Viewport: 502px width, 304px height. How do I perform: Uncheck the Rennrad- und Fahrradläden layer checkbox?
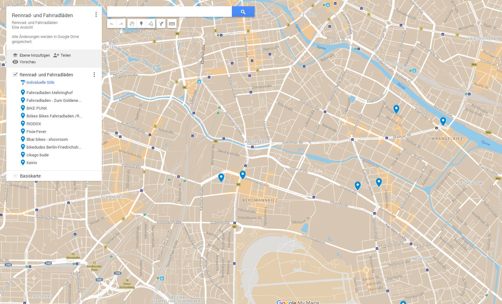(x=15, y=74)
